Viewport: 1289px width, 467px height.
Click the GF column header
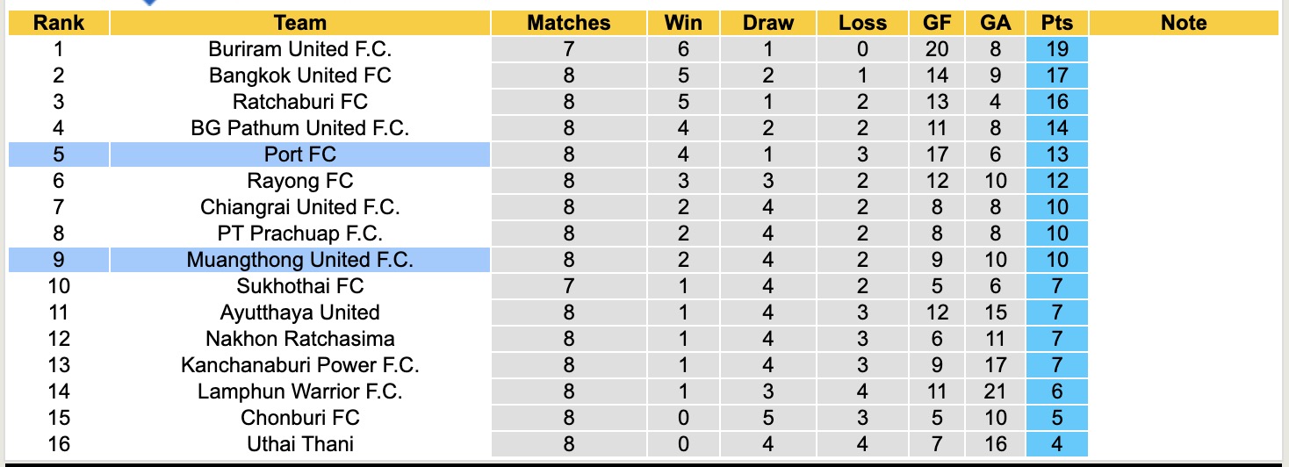click(x=937, y=23)
